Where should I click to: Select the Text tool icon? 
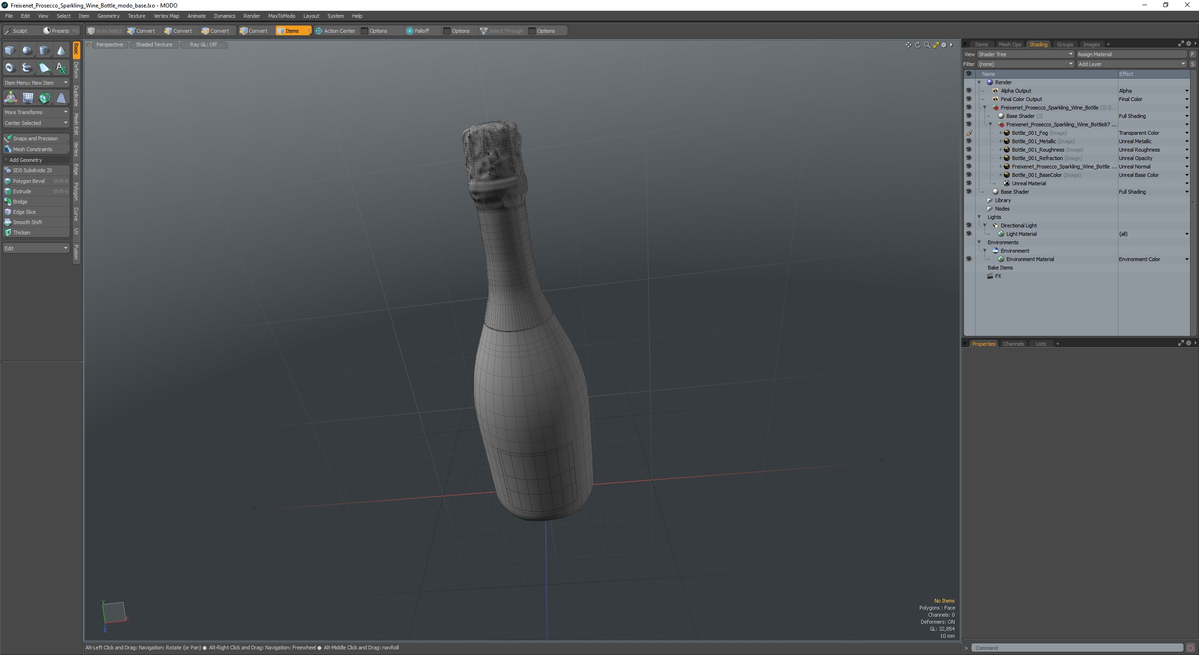pos(61,68)
